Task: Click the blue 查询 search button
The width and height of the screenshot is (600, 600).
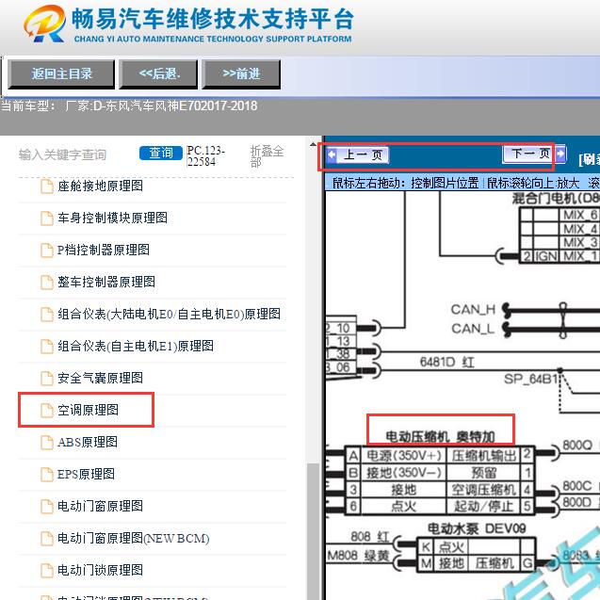Action: tap(161, 153)
